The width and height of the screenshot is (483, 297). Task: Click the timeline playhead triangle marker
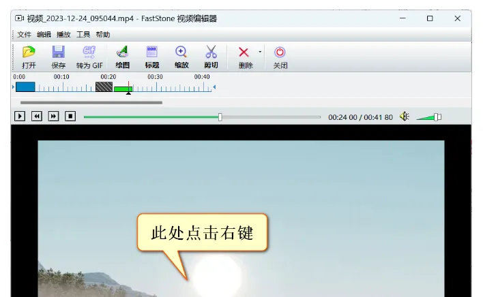(128, 93)
